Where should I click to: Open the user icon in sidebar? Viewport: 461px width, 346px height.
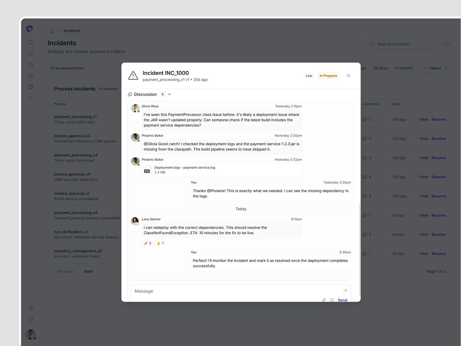[31, 98]
